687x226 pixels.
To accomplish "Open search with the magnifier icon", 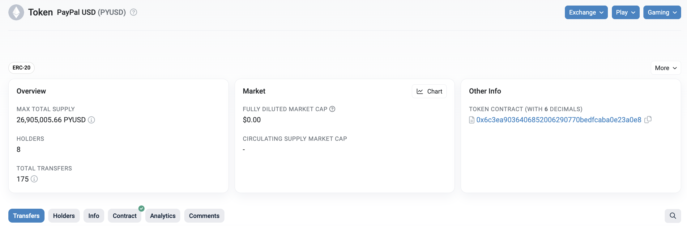I will click(x=673, y=216).
